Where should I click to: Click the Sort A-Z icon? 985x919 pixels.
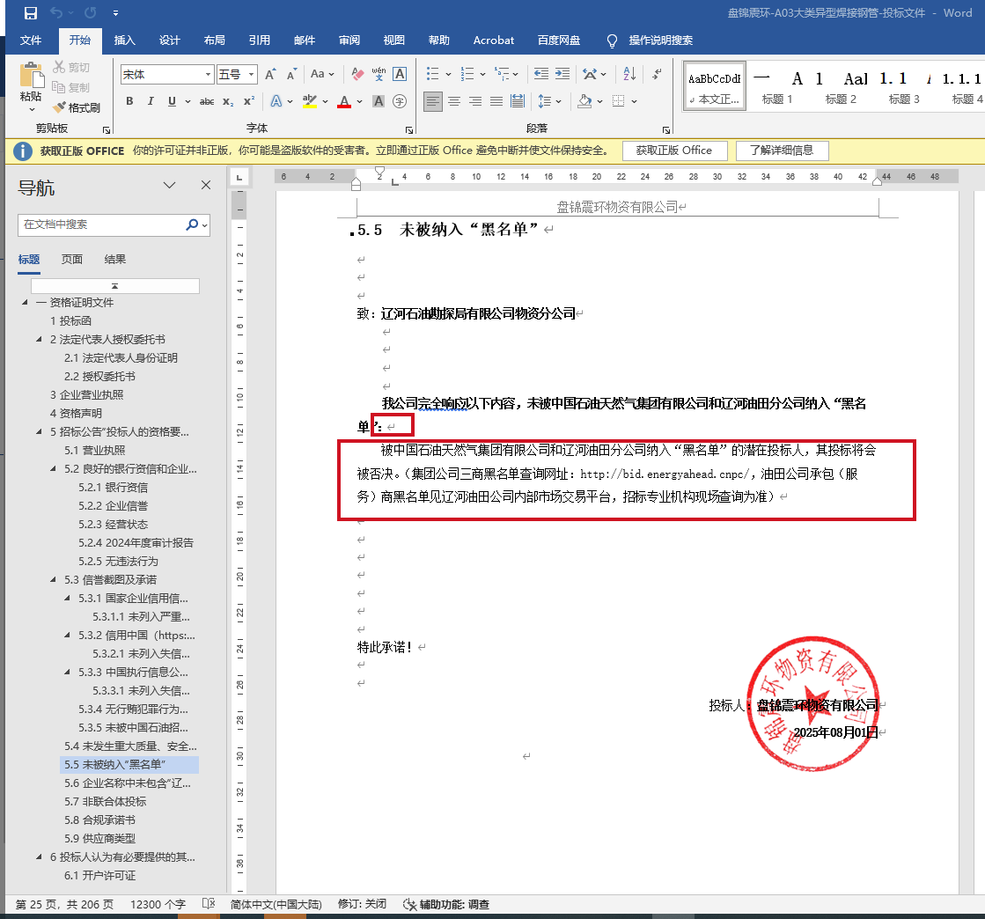click(629, 74)
